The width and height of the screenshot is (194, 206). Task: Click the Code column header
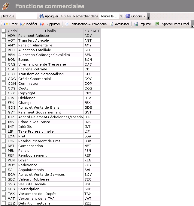coord(12,31)
